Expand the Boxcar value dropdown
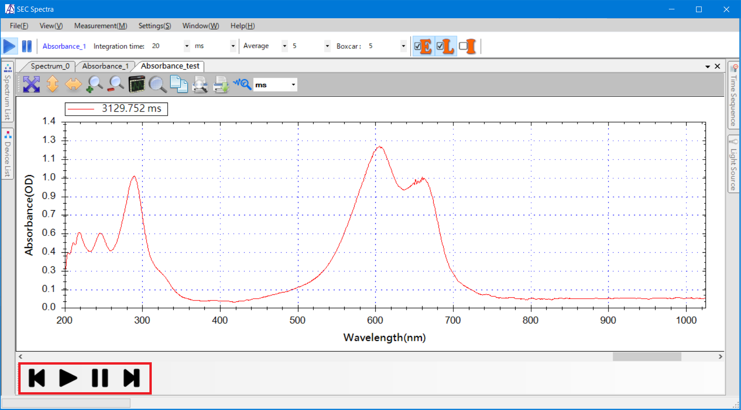 403,46
